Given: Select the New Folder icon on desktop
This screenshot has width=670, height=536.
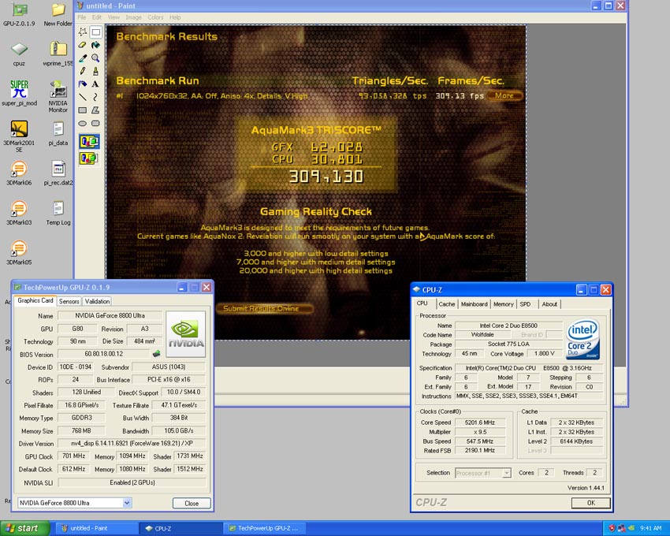Looking at the screenshot, I should click(x=58, y=14).
